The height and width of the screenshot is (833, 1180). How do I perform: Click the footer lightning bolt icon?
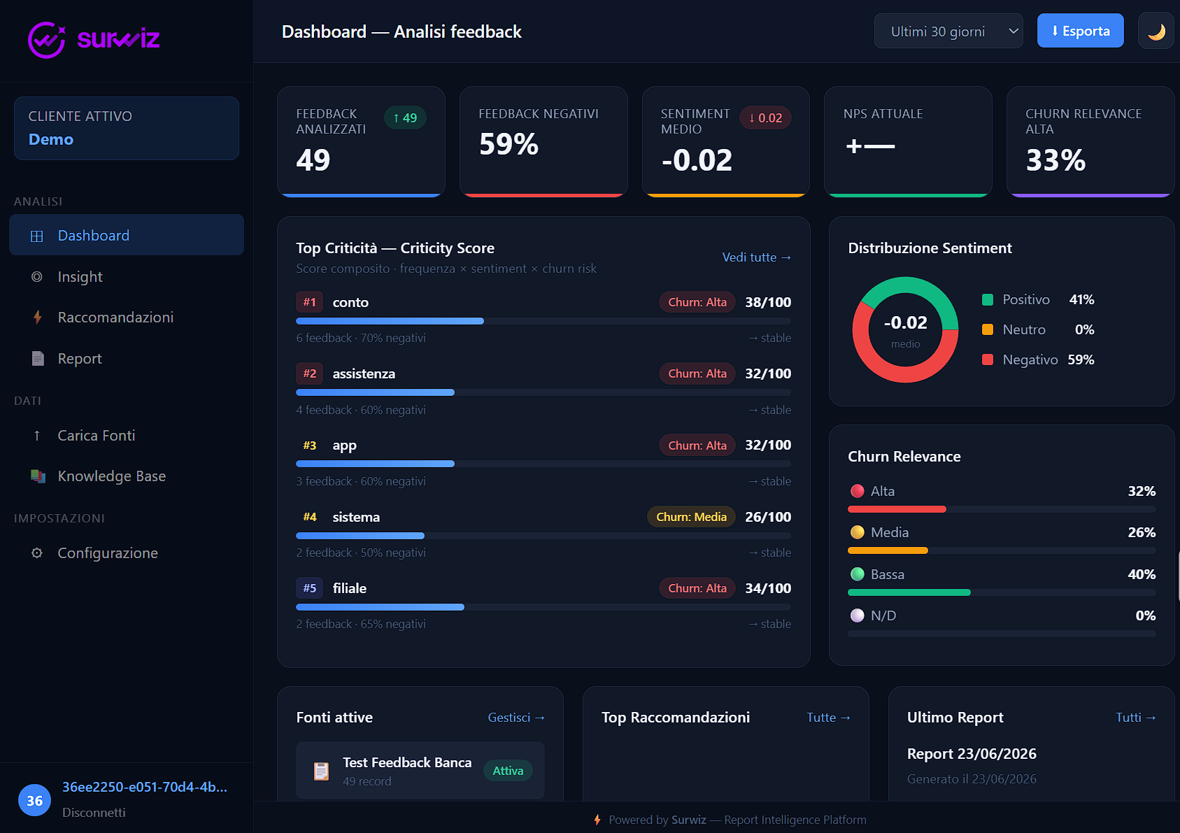point(597,820)
